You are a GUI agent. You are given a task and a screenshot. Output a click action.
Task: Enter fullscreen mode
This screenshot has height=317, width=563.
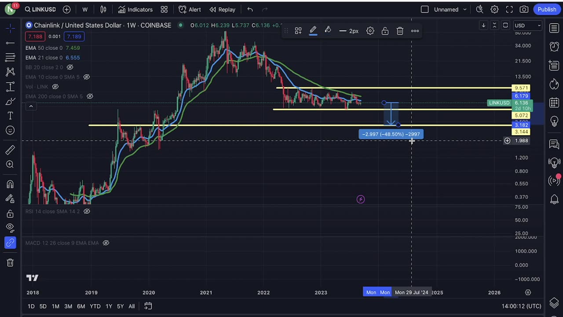[509, 9]
